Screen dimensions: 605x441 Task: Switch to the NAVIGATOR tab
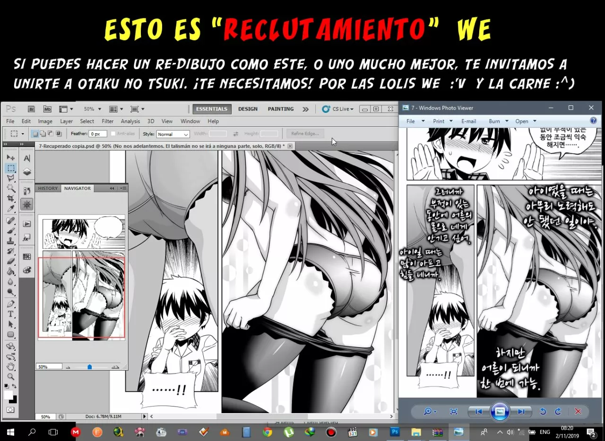(77, 188)
